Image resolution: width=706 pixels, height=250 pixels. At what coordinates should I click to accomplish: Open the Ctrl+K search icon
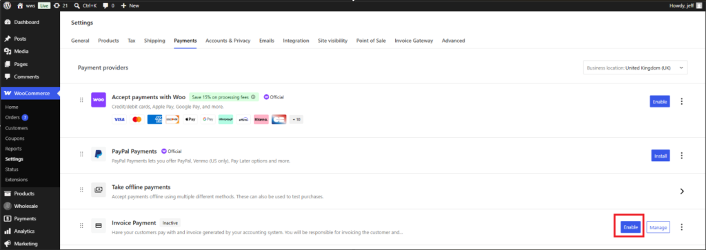[77, 6]
